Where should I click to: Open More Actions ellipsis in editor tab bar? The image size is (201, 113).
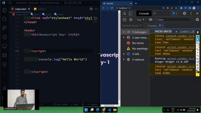(x=96, y=9)
